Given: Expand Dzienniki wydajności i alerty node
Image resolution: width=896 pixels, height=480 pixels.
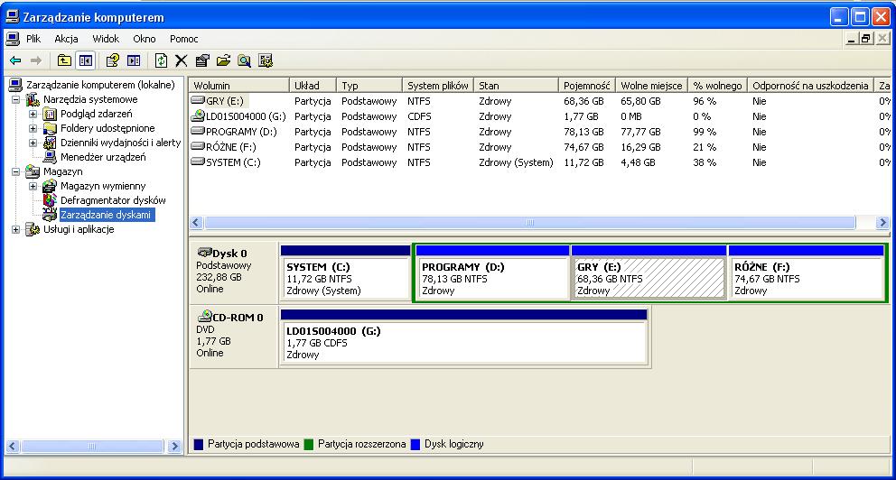Looking at the screenshot, I should (x=33, y=143).
